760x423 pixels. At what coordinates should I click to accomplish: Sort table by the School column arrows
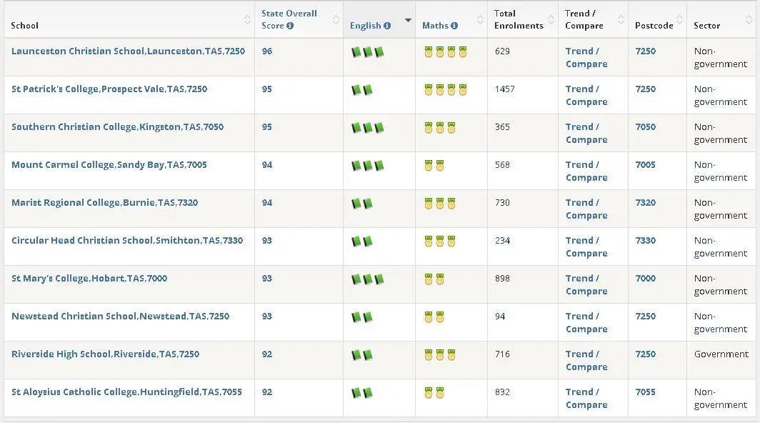coord(247,20)
